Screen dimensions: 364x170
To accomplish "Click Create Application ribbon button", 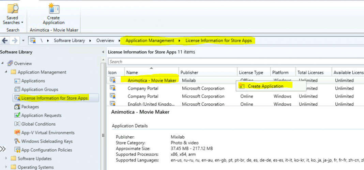I will [x=54, y=14].
